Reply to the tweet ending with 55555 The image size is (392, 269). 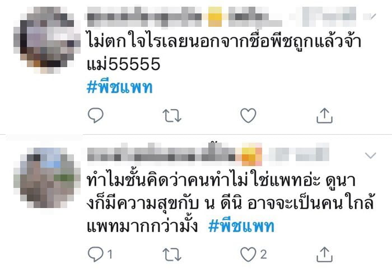coord(96,115)
